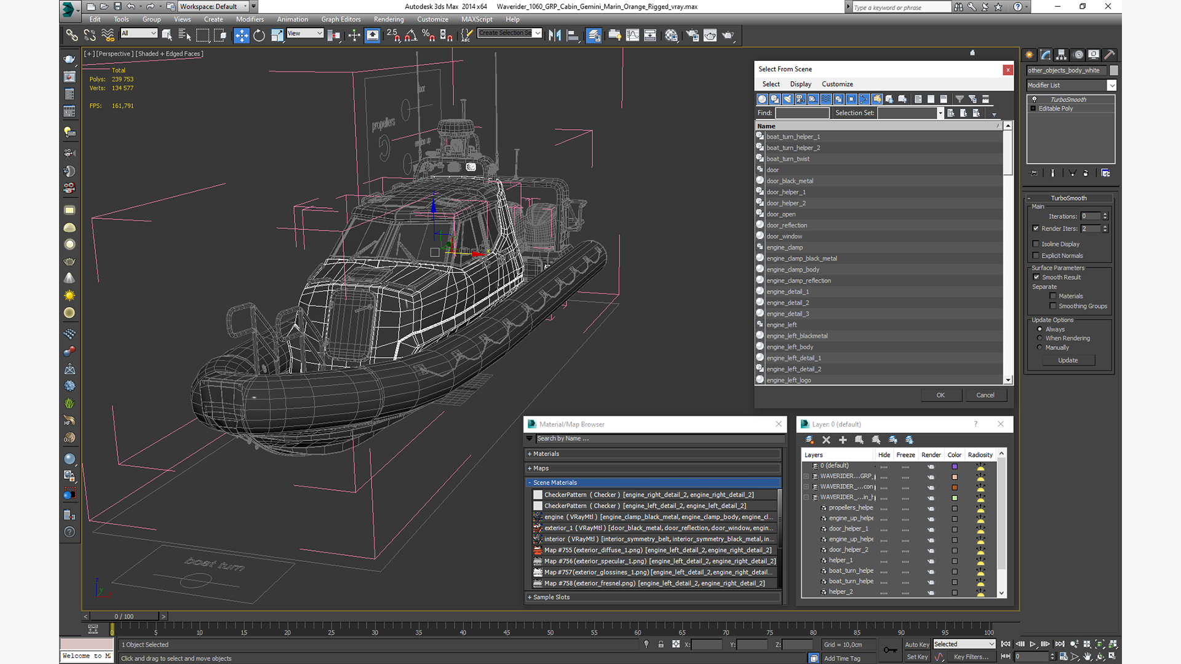Open Customize menu in Select From Scene
This screenshot has width=1181, height=664.
pyautogui.click(x=837, y=84)
